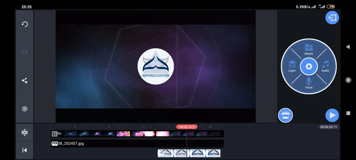The height and width of the screenshot is (160, 356).
Task: Select the Appreciator logo png layer clip
Action: pyautogui.click(x=189, y=153)
